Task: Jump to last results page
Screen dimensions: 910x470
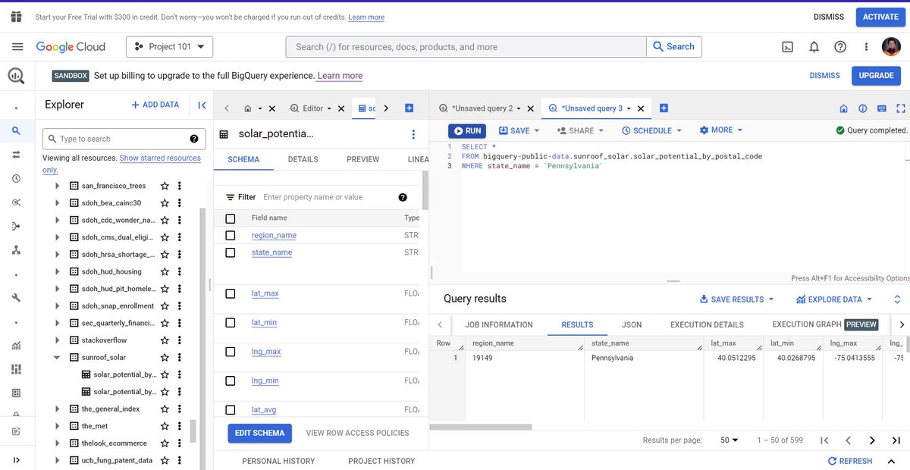Action: point(896,440)
